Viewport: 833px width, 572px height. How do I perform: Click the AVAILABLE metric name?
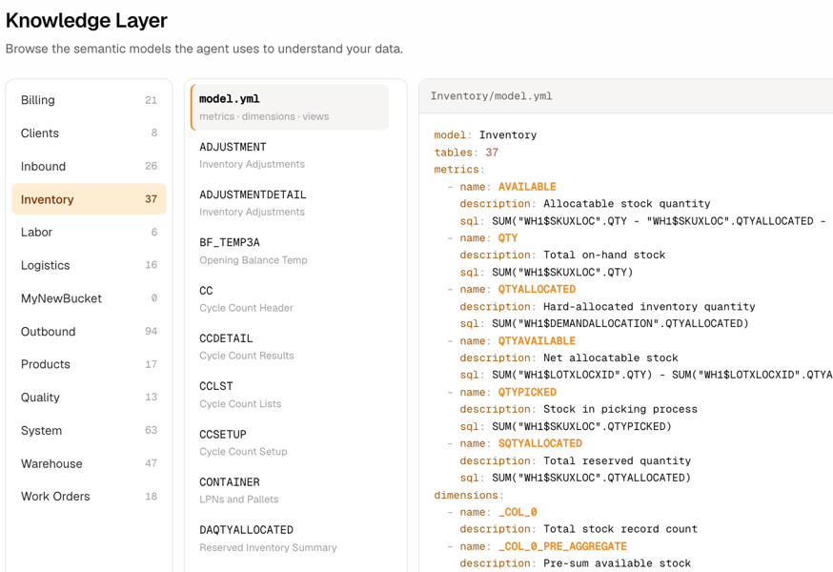point(527,187)
